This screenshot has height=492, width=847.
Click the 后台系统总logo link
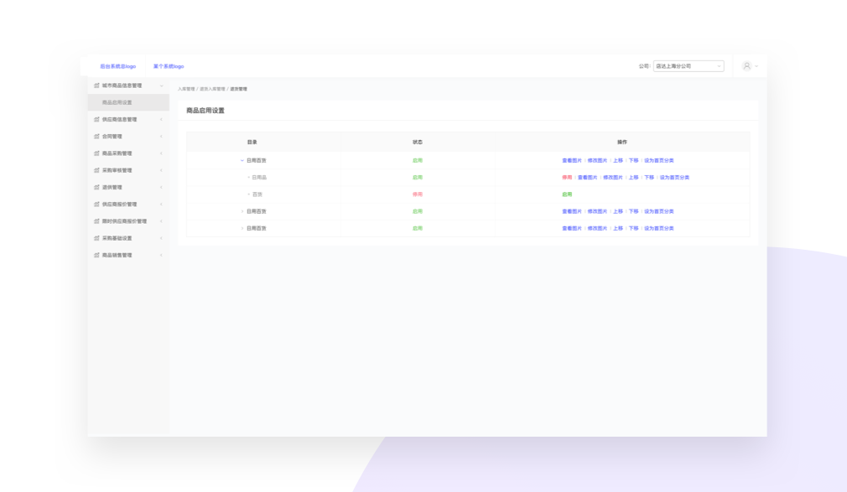coord(117,66)
